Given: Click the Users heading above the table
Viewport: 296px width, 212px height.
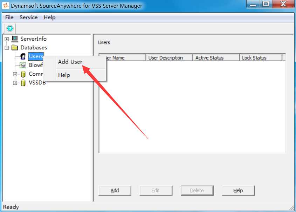Looking at the screenshot, I should coord(104,42).
